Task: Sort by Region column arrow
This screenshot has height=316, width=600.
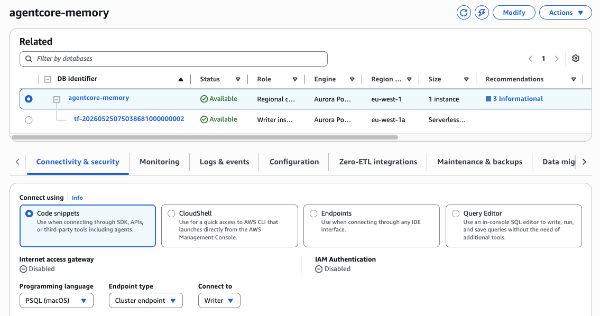Action: pyautogui.click(x=409, y=79)
